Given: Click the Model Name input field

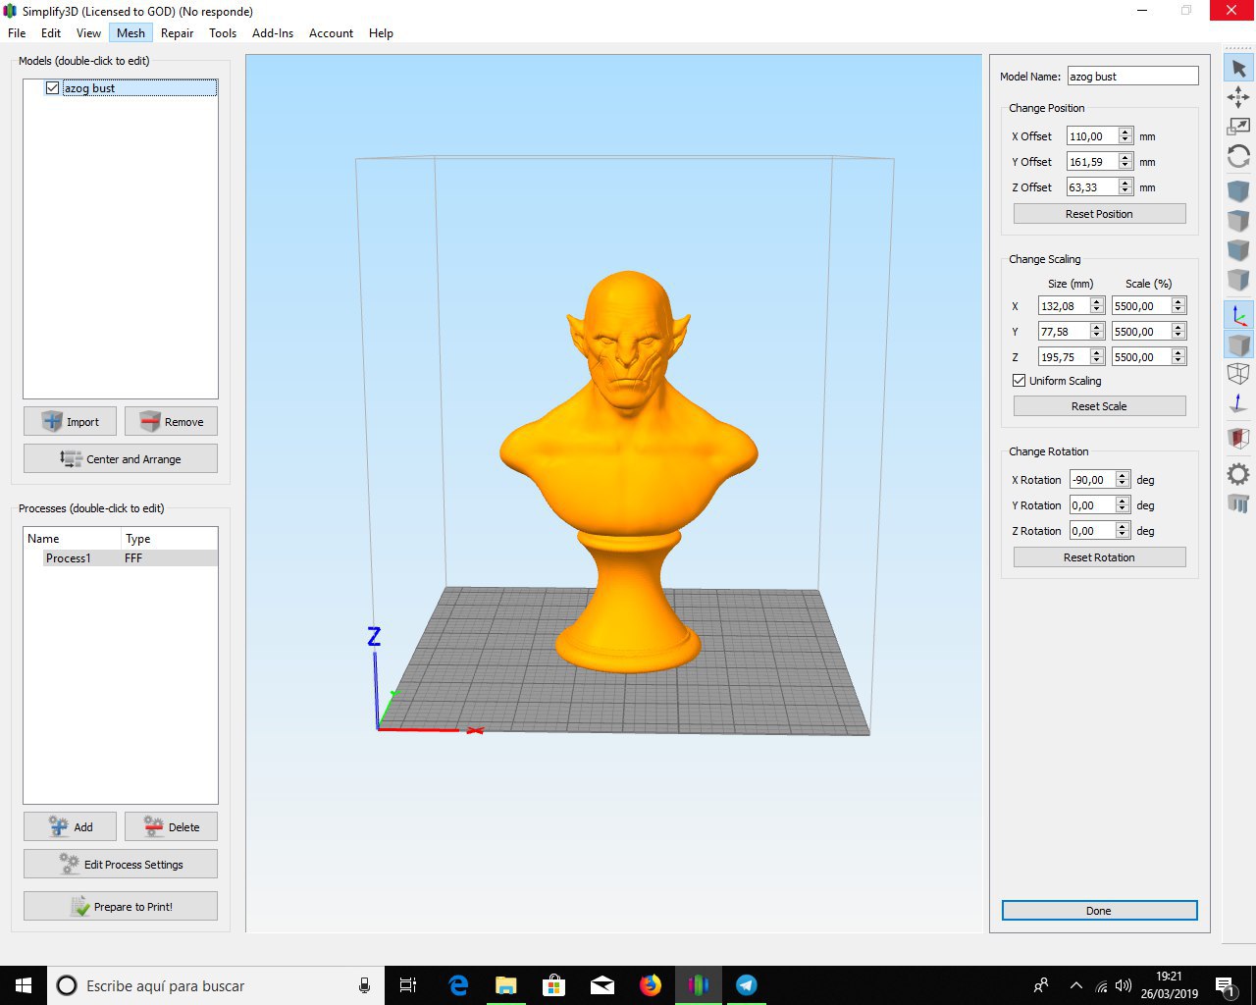Looking at the screenshot, I should tap(1132, 76).
